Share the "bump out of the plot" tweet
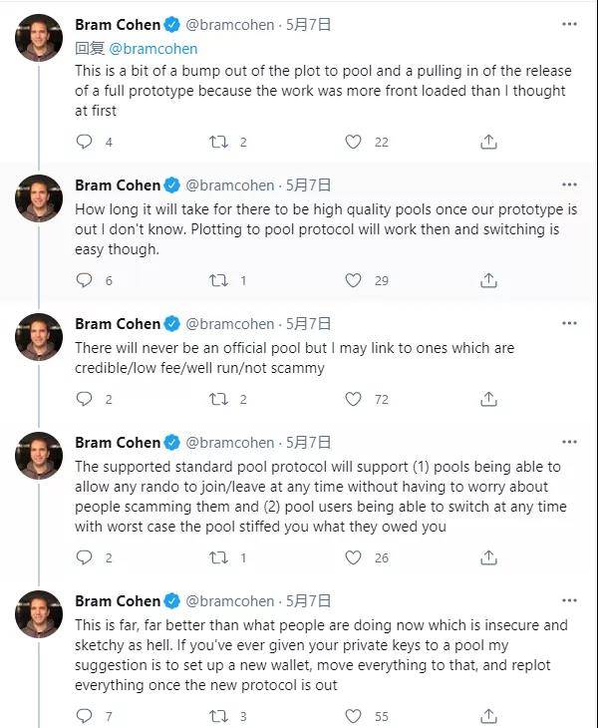The height and width of the screenshot is (728, 598). [x=488, y=143]
